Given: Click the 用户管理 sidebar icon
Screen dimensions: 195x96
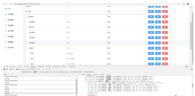Looking at the screenshot, I should 6,14.
